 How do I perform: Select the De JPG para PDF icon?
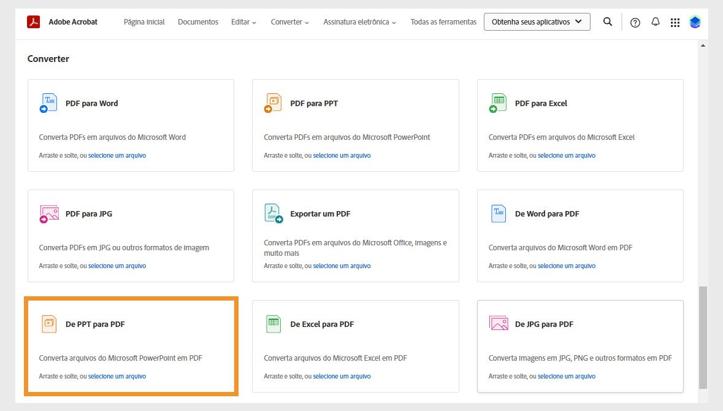pyautogui.click(x=497, y=324)
